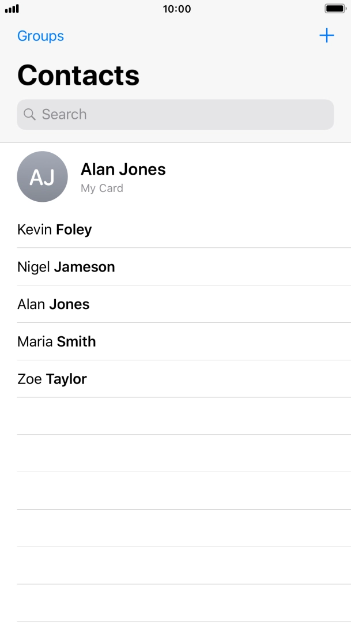Tap the divider under Kevin Foley
Viewport: 351px width, 625px height.
pyautogui.click(x=183, y=247)
